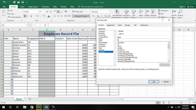Switch to the Page Layout ribbon tab
Image resolution: width=196 pixels, height=110 pixels.
(x=33, y=7)
